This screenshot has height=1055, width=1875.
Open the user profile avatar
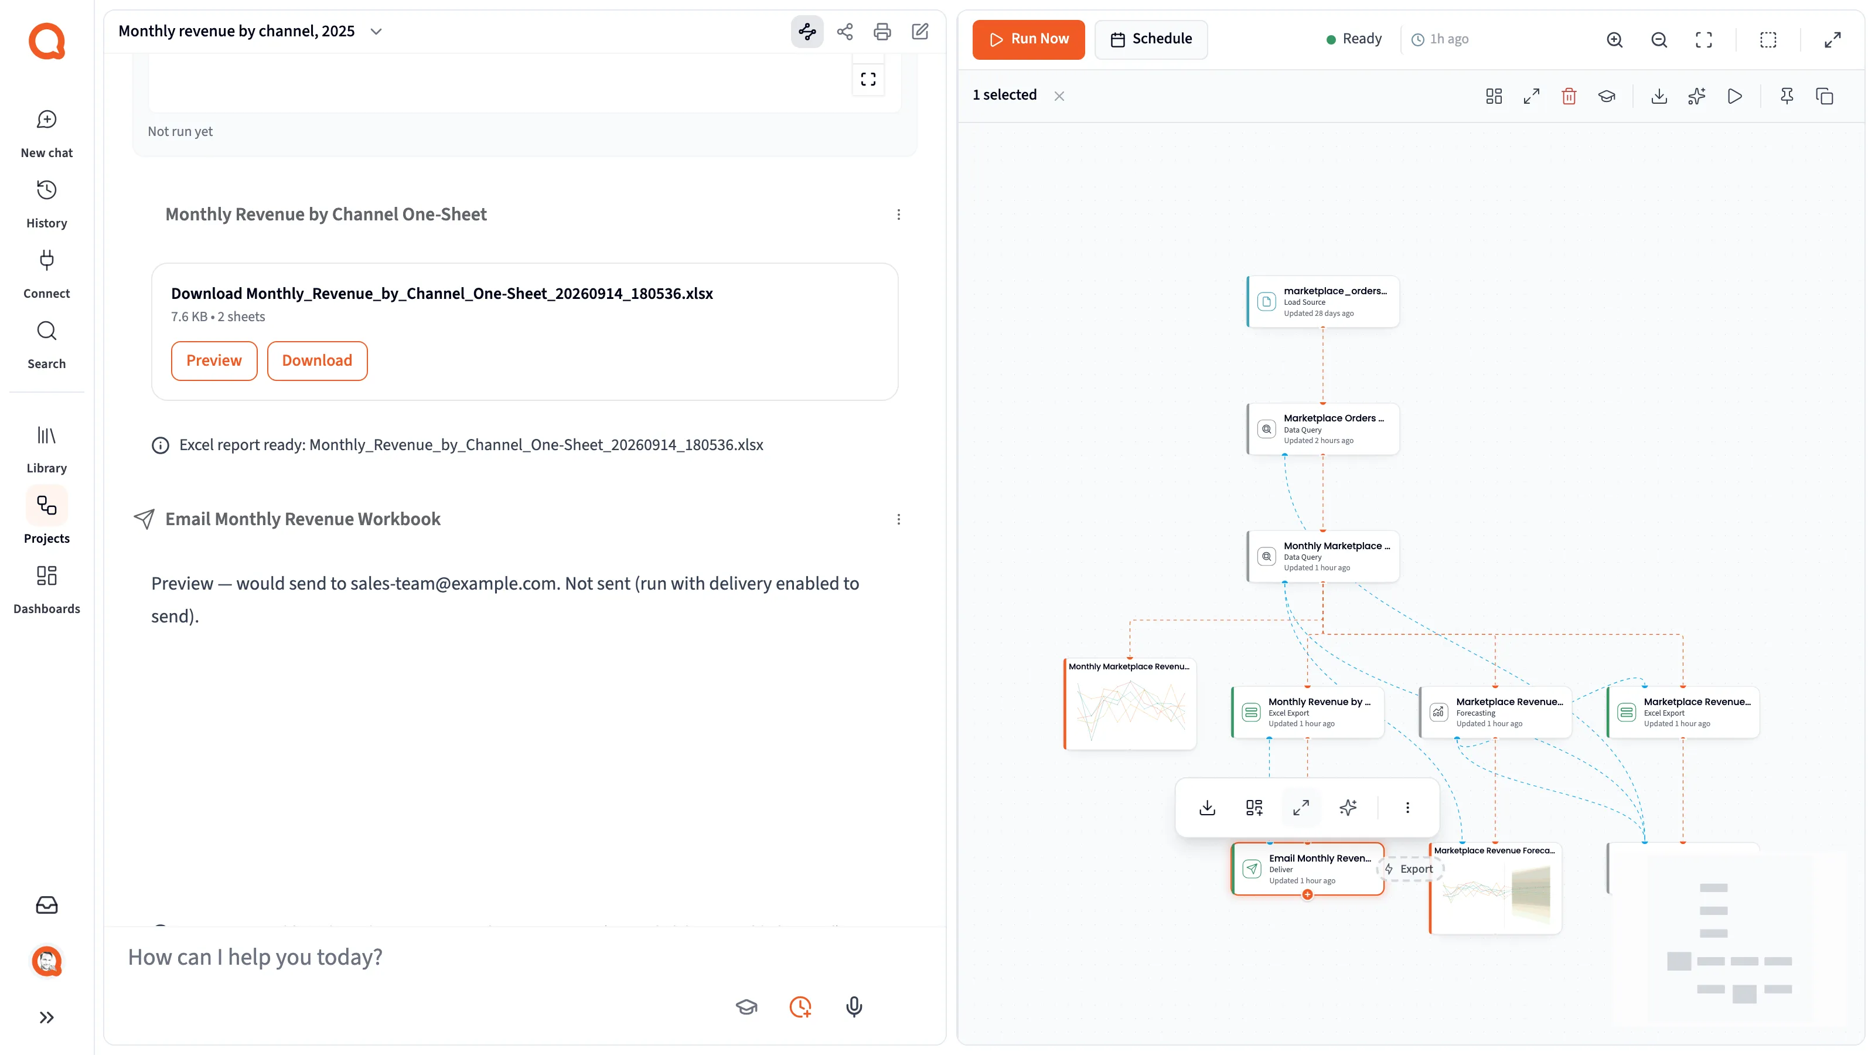tap(47, 961)
